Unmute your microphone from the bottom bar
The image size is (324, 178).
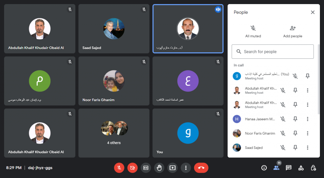point(119,168)
